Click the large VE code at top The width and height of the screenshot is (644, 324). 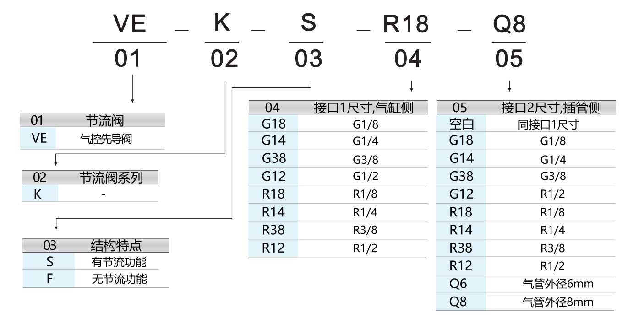click(130, 24)
